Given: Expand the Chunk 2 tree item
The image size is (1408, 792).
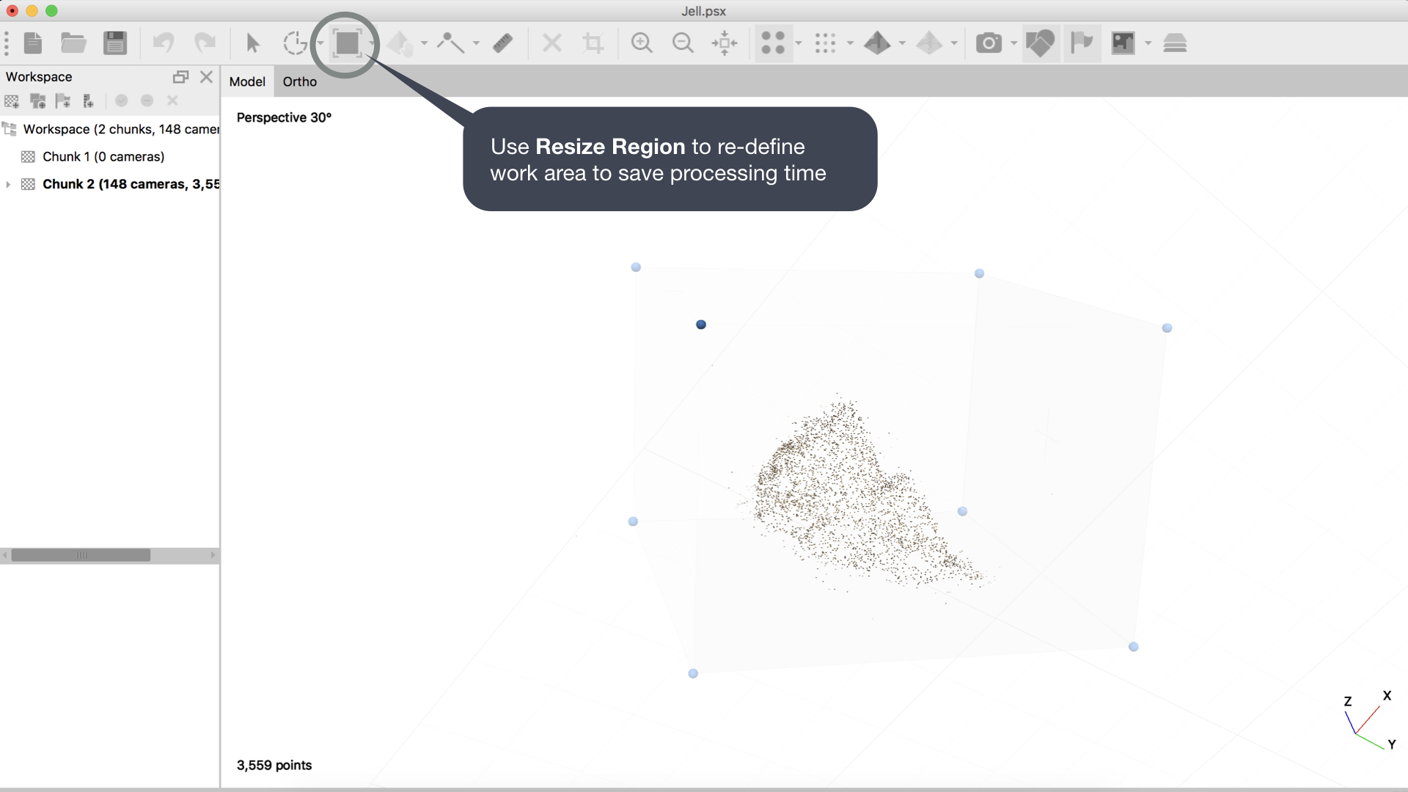Looking at the screenshot, I should point(8,184).
